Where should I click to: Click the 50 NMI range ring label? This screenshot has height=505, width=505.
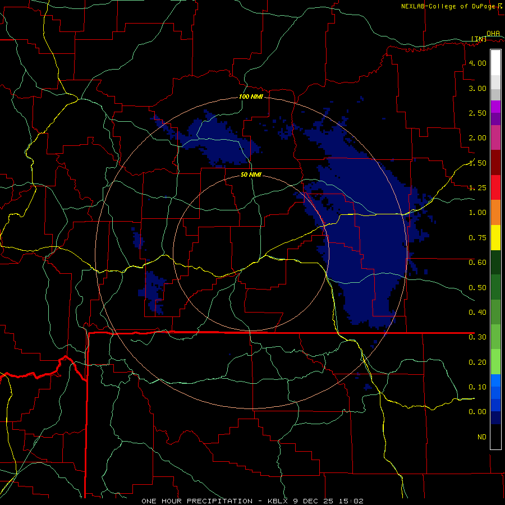tap(251, 175)
